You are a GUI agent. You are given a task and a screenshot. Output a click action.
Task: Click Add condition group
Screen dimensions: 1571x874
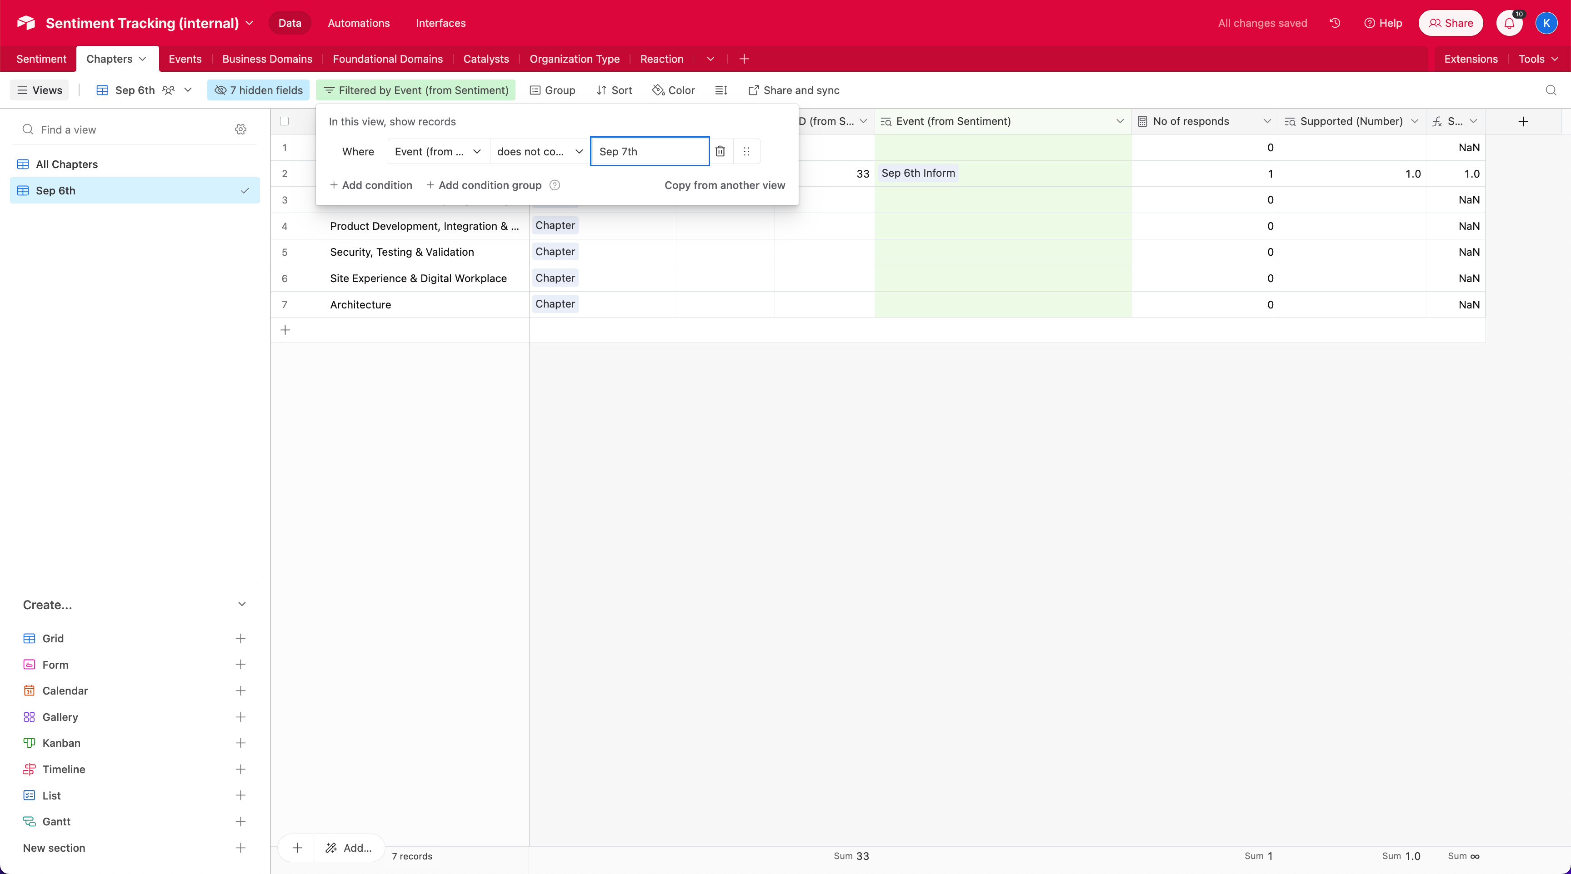(x=484, y=185)
